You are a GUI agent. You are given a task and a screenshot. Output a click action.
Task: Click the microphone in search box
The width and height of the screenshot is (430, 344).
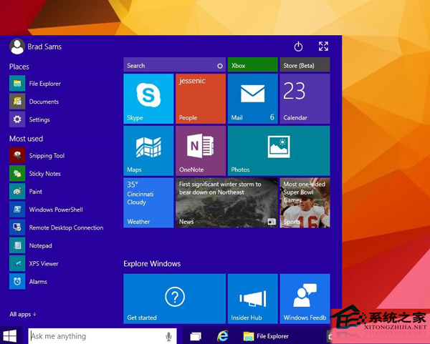[x=169, y=336]
